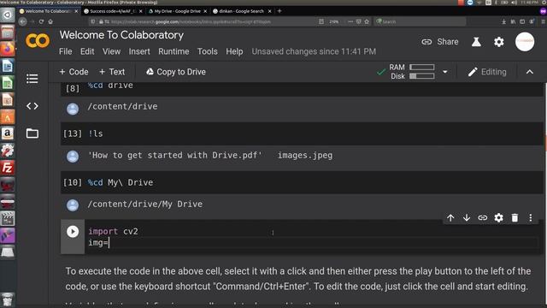The height and width of the screenshot is (308, 547).
Task: Open the Insert menu
Action: click(x=139, y=51)
